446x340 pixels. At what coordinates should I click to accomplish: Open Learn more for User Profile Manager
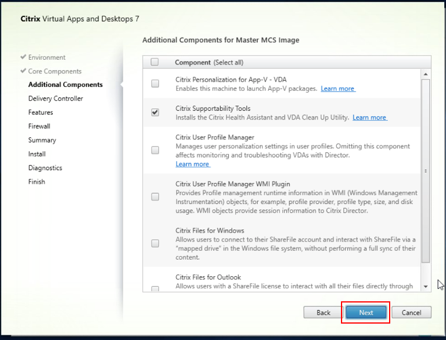point(192,164)
